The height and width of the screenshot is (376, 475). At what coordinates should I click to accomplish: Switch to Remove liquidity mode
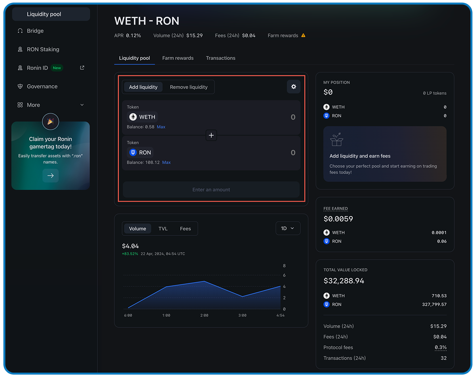[x=189, y=87]
